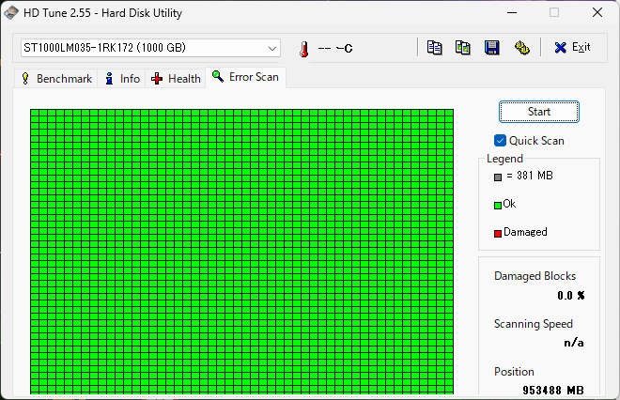Screen dimensions: 620x400
Task: Click the gray 381 MB legend swatch
Action: coord(498,177)
